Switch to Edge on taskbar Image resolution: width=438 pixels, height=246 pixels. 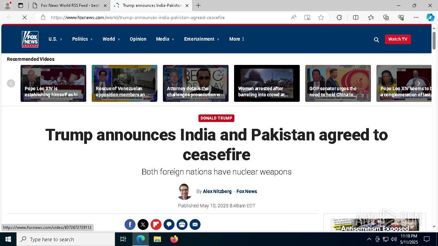tap(141, 239)
